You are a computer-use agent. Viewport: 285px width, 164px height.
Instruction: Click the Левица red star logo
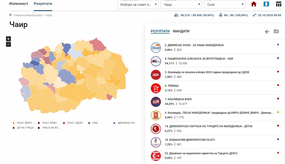156,88
